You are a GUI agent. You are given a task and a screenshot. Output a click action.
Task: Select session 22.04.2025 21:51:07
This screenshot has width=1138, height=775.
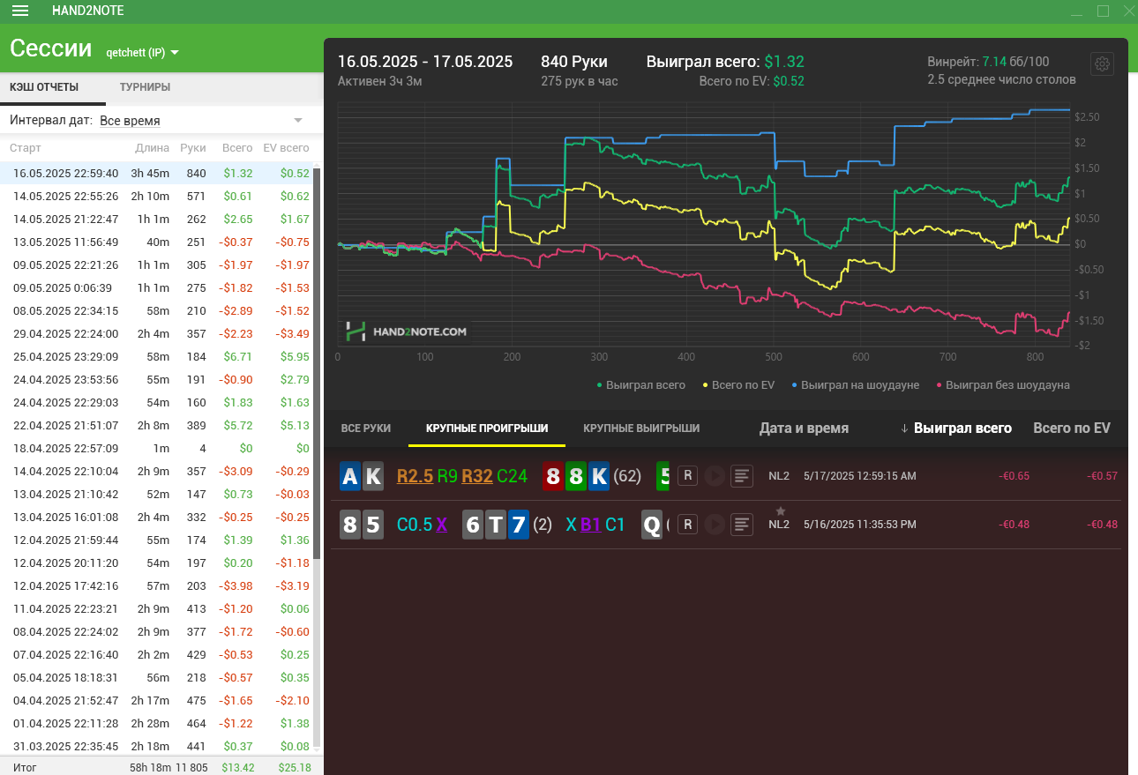coord(156,426)
